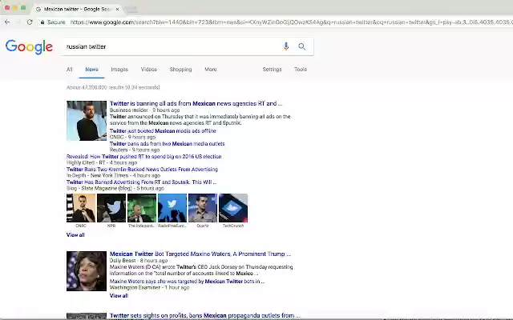Click the microphone voice search icon
Viewport: 513px width, 320px height.
286,46
